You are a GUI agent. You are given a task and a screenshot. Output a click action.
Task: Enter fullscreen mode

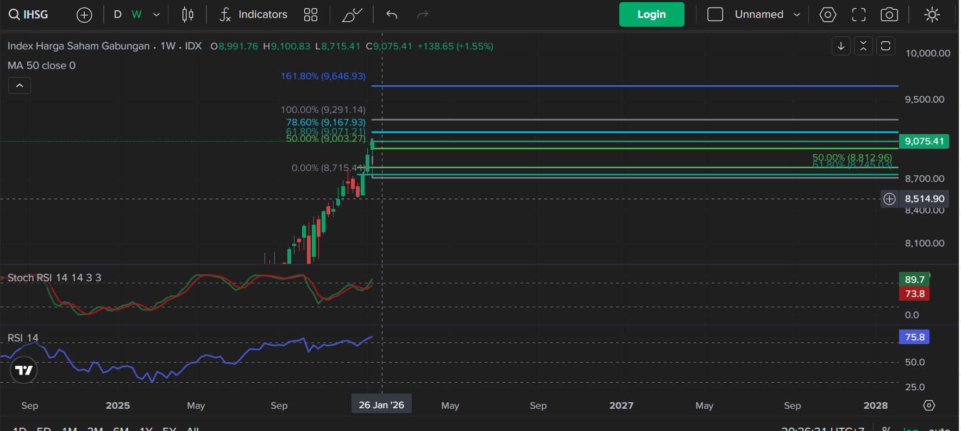point(859,15)
